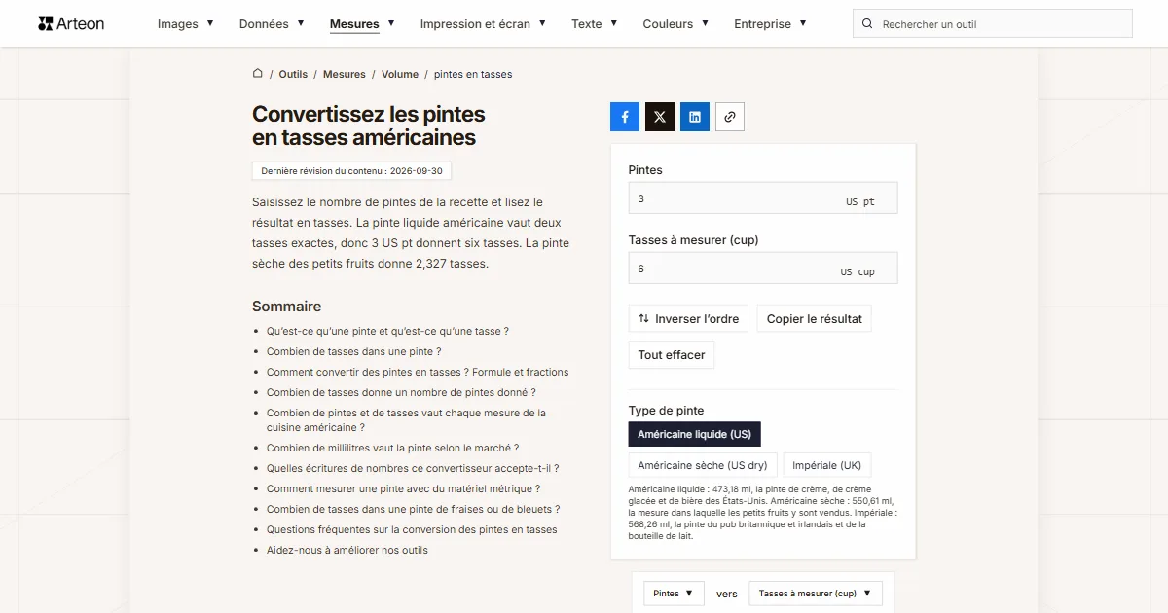Open the Images menu
This screenshot has width=1168, height=613.
[x=185, y=24]
